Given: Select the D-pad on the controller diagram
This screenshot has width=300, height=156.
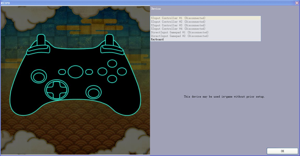Looking at the screenshot, I should pyautogui.click(x=57, y=89).
